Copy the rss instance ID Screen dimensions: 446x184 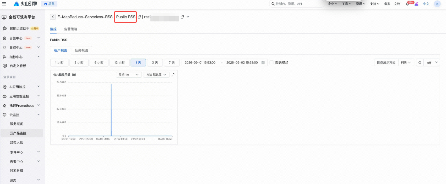pyautogui.click(x=182, y=17)
